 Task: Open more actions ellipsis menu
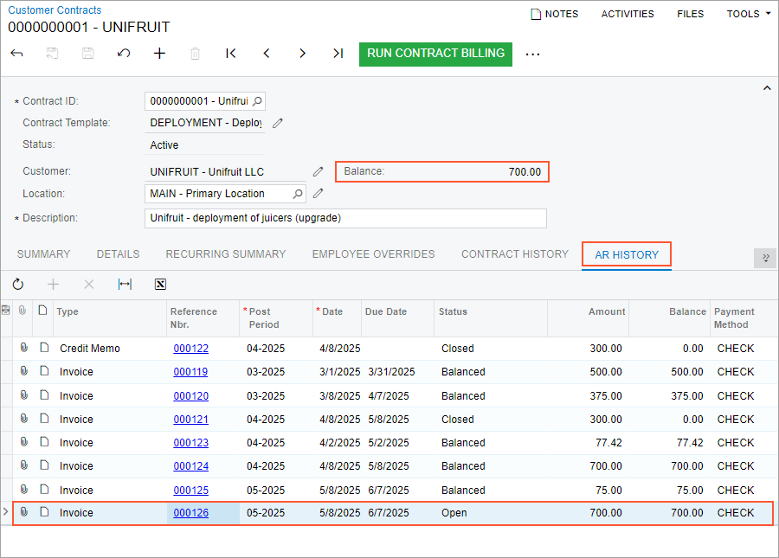532,54
